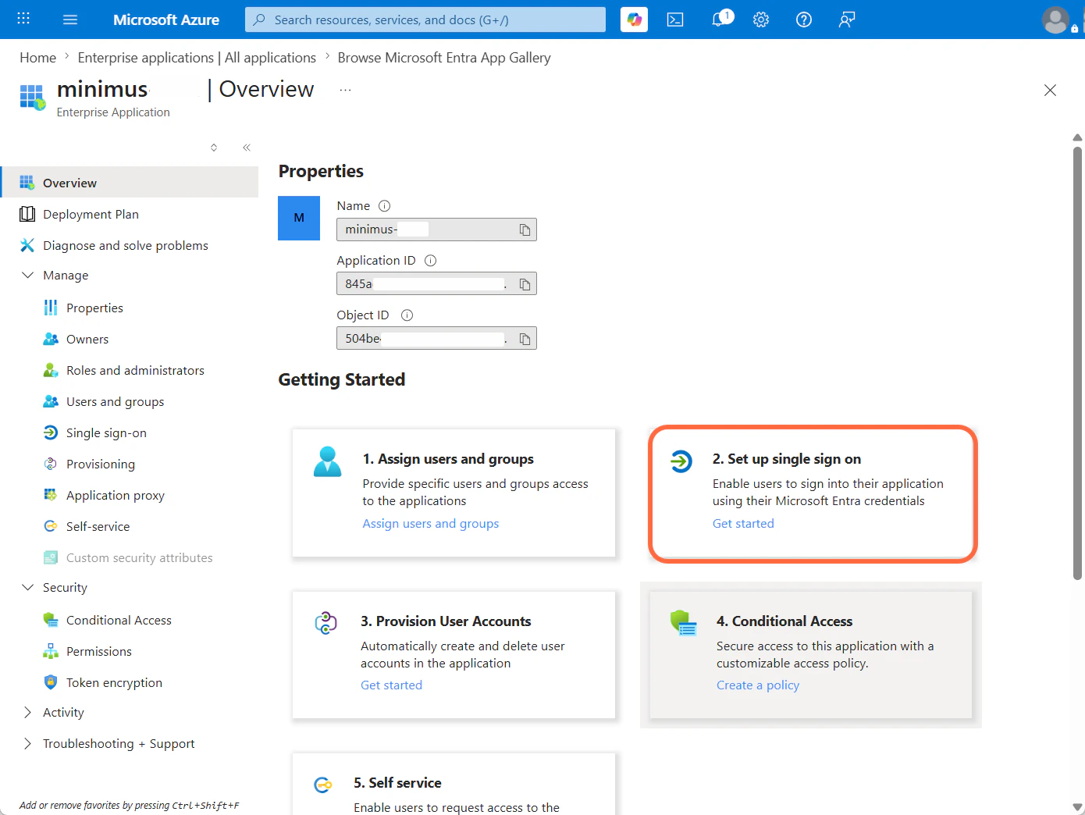This screenshot has width=1085, height=815.
Task: Go to Browse Microsoft Entra App Gallery breadcrumb
Action: pos(444,58)
